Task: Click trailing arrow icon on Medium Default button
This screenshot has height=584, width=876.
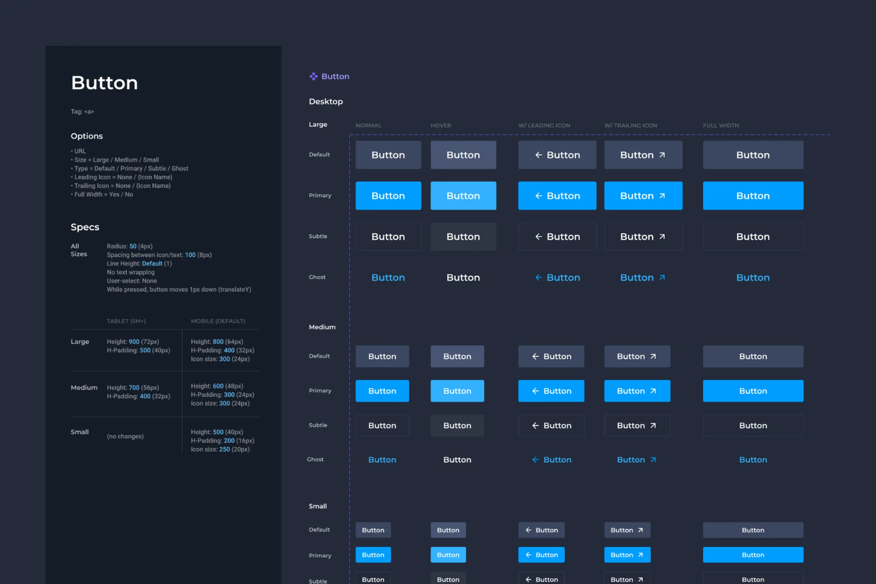Action: 653,356
